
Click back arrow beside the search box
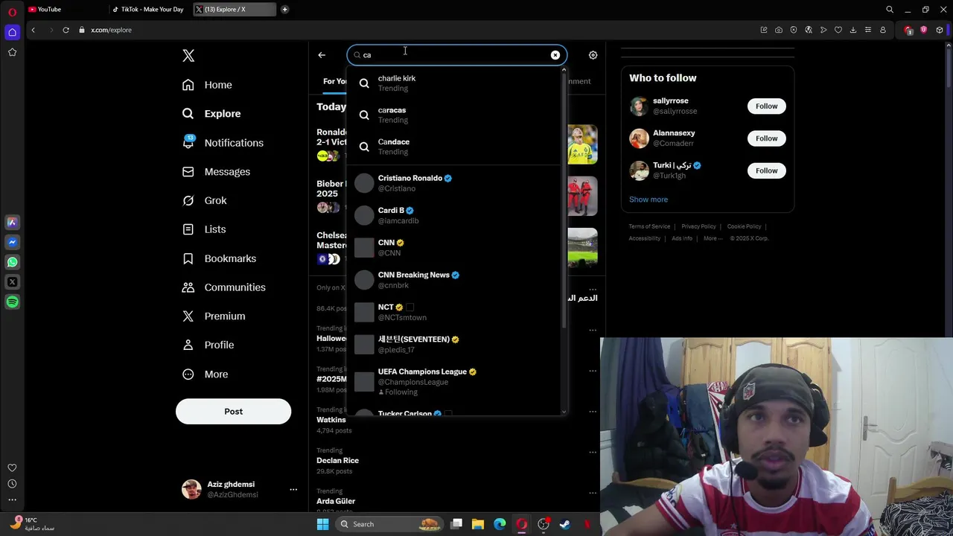click(322, 55)
